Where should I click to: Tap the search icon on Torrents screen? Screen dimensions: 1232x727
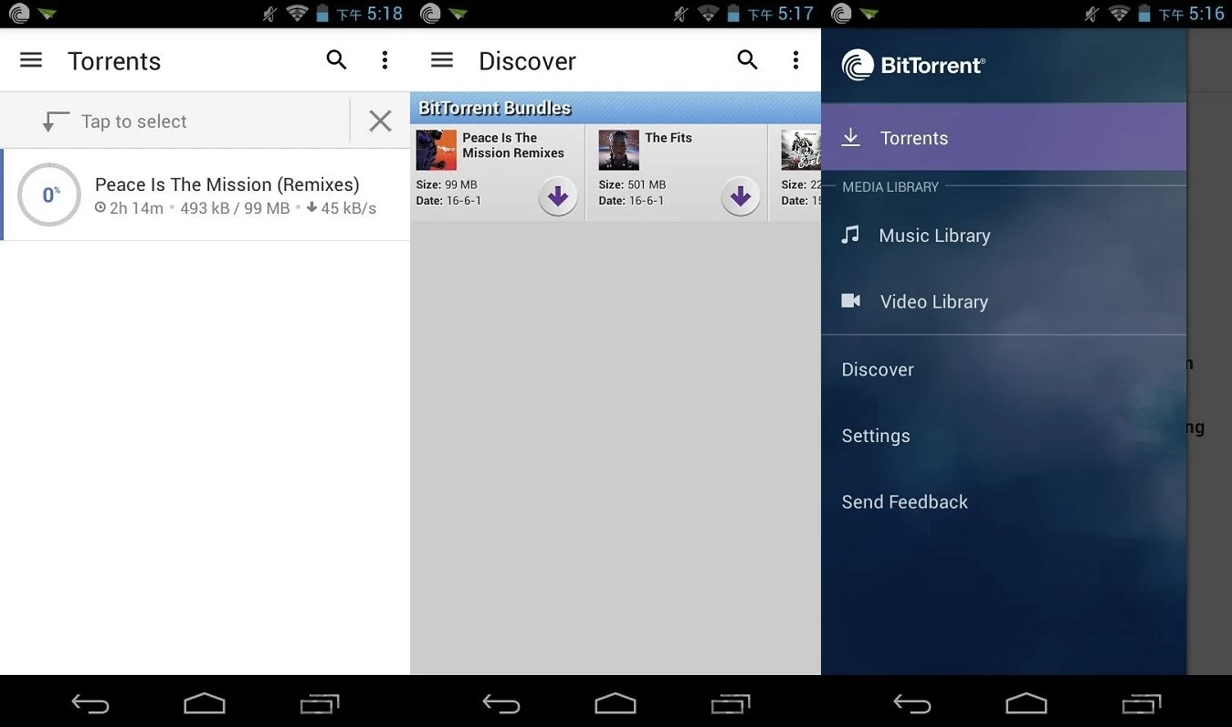[336, 59]
